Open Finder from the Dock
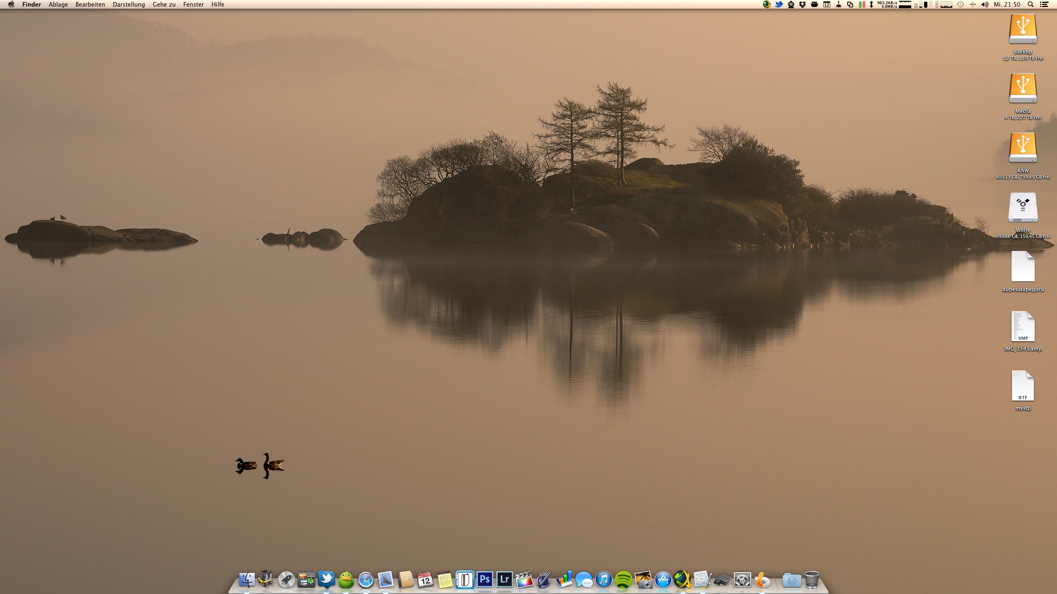The width and height of the screenshot is (1057, 594). pos(247,580)
